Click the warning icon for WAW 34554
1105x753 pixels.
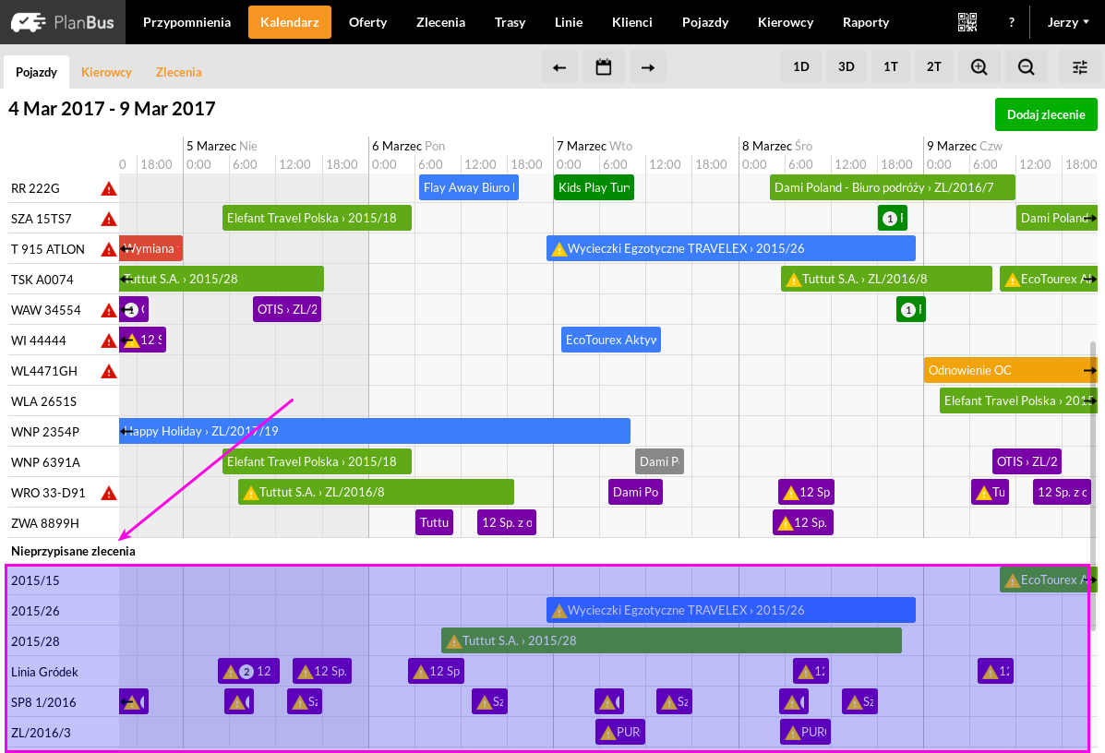109,310
